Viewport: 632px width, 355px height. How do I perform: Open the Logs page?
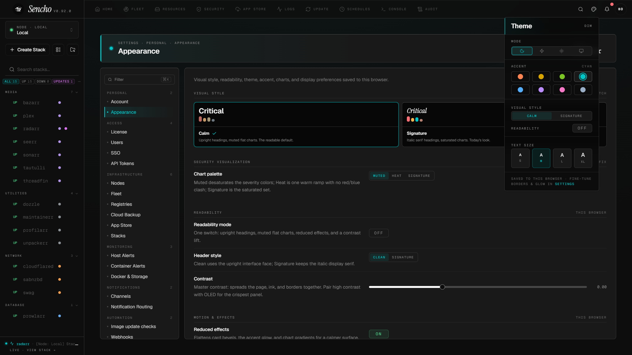click(x=286, y=9)
